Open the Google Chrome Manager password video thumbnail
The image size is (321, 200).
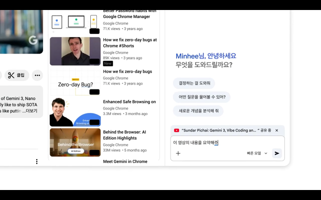[x=75, y=23]
